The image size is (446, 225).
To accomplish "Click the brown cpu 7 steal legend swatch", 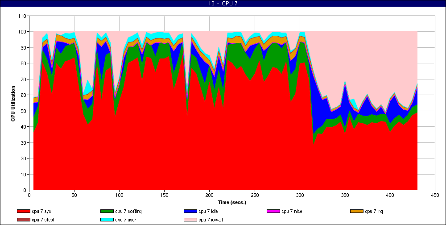I will 23,220.
